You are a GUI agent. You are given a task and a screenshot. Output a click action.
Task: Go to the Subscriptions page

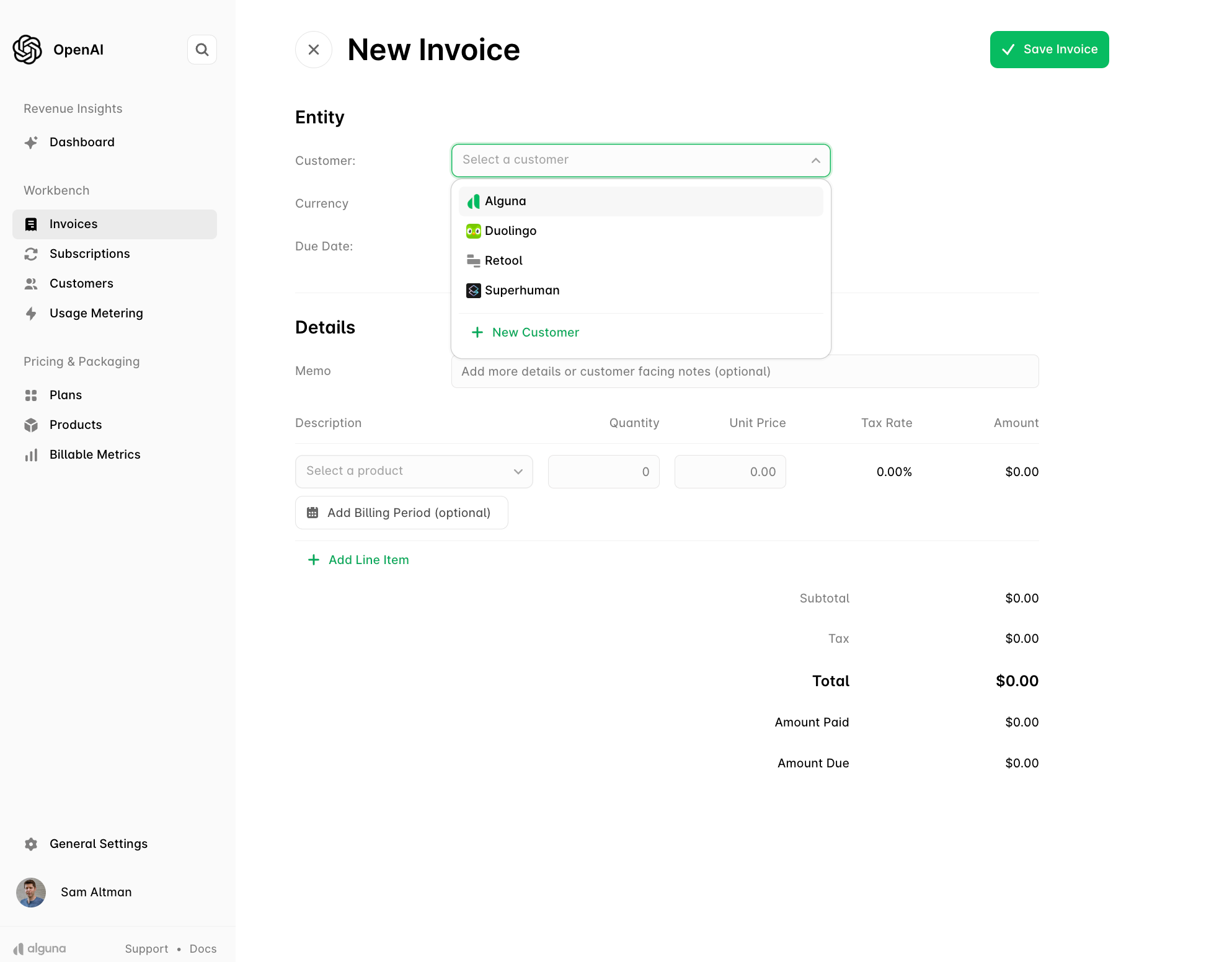(89, 254)
